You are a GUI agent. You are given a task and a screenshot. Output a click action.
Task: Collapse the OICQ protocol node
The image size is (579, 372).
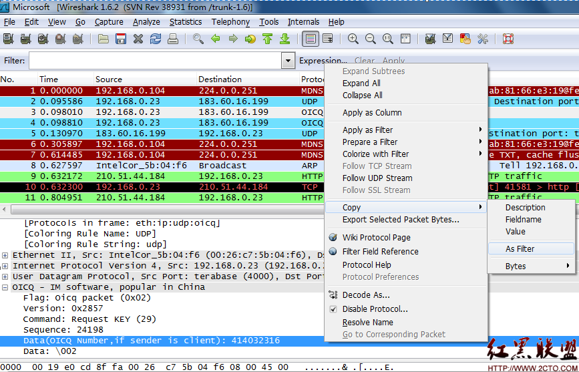[x=5, y=287]
